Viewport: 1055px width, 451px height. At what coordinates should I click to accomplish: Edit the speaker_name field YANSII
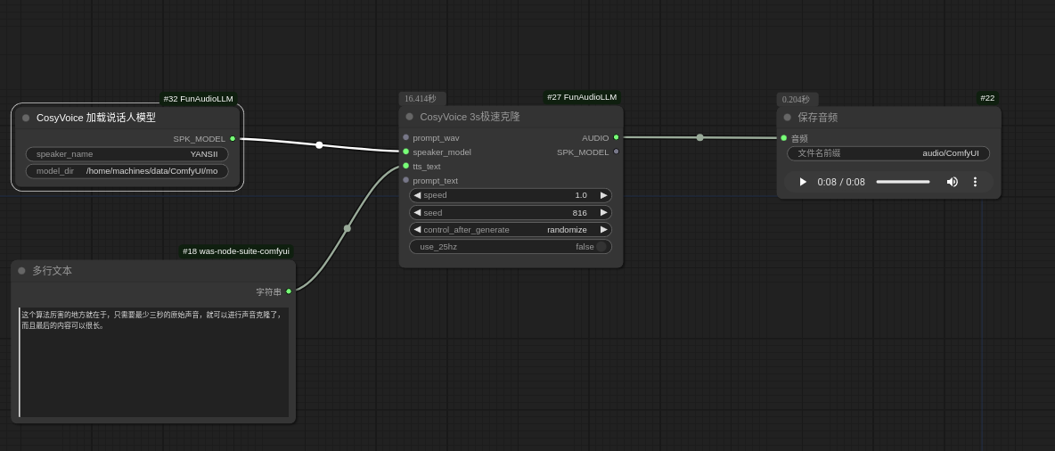(x=127, y=154)
